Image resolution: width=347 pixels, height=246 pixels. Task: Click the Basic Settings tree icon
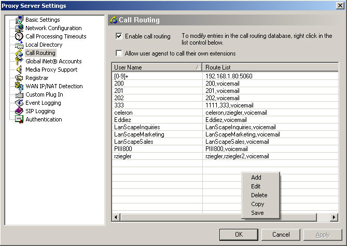(19, 20)
